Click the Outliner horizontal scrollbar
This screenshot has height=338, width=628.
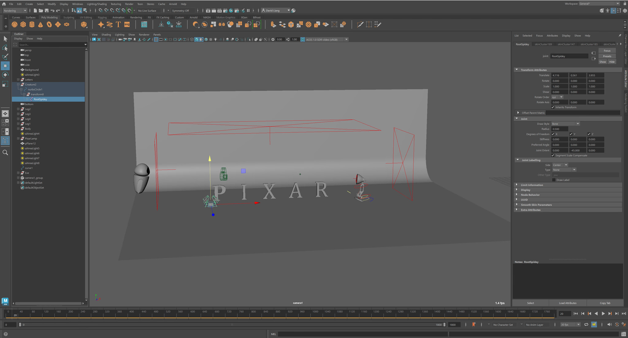[x=48, y=303]
